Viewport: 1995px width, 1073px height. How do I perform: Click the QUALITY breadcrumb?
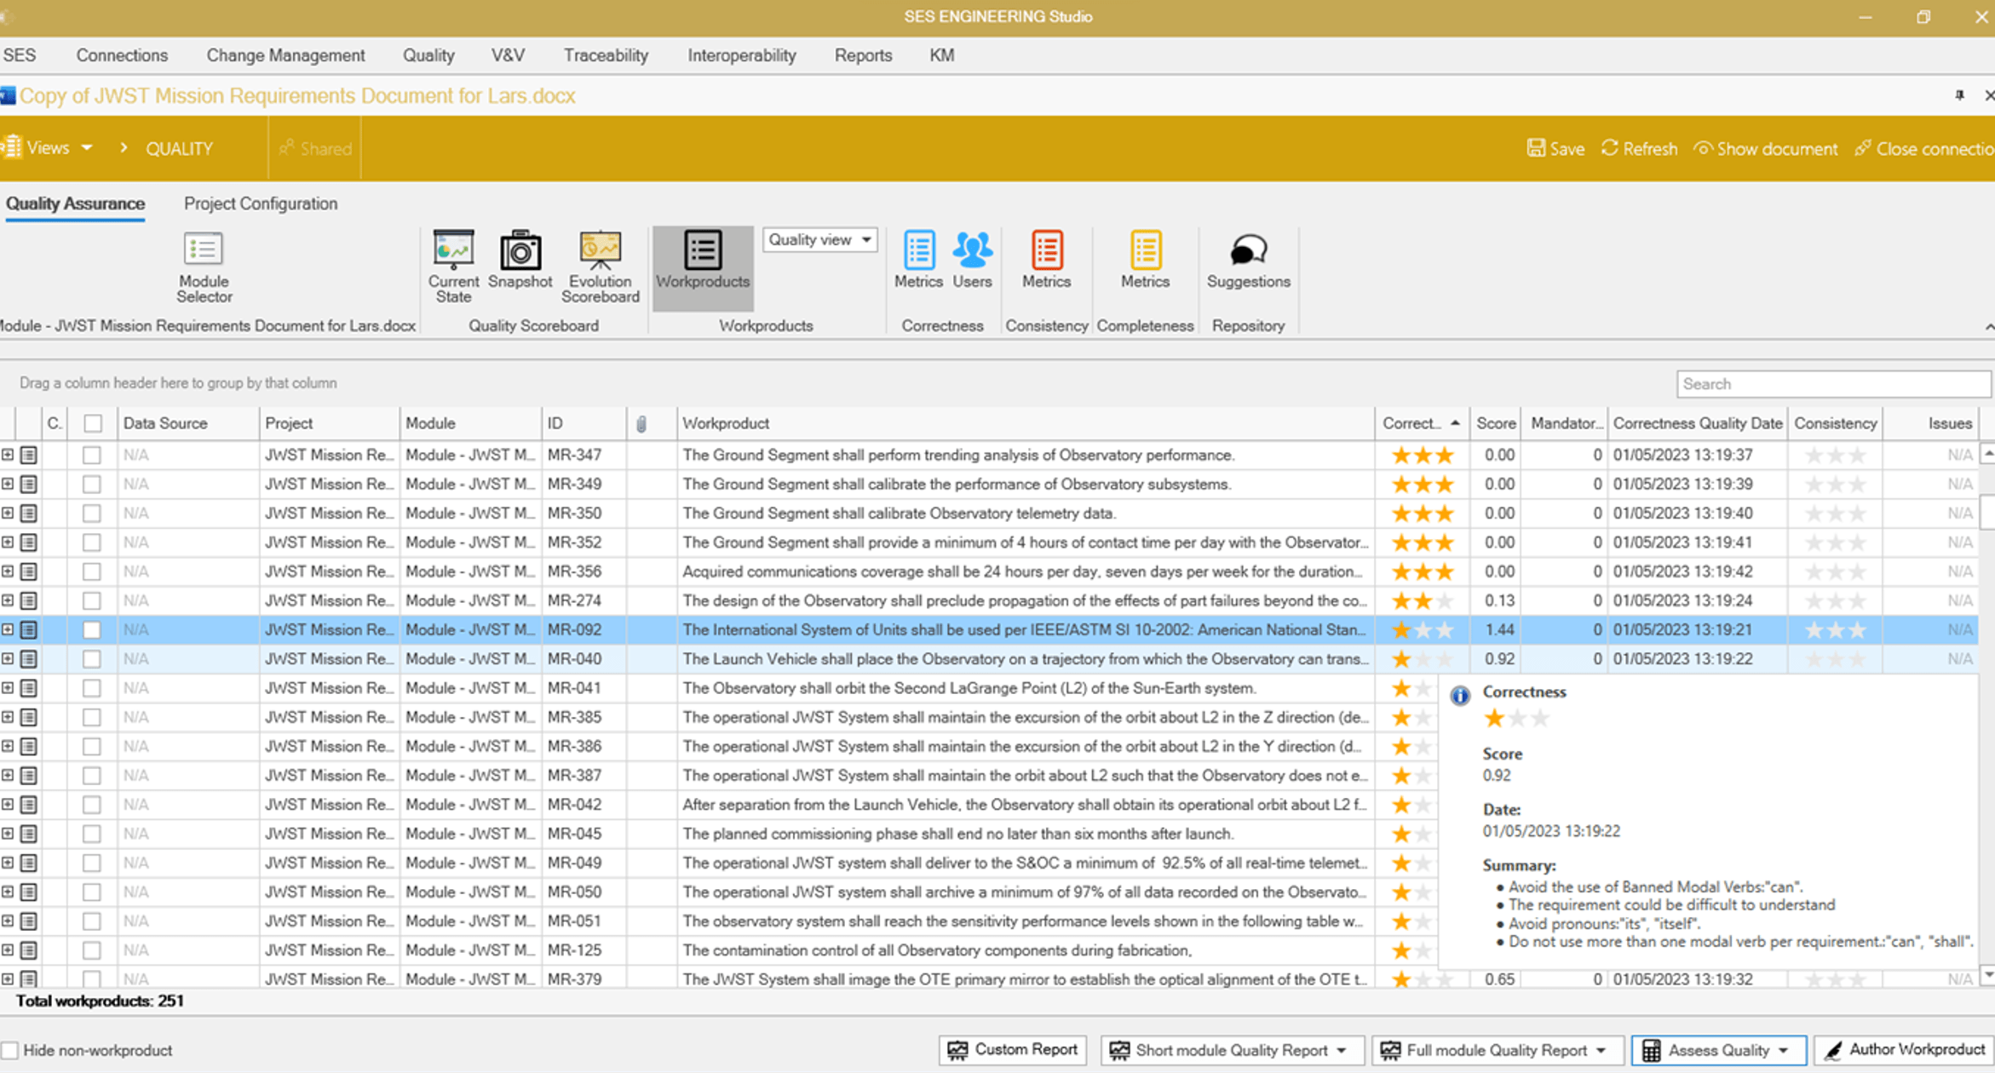(179, 148)
